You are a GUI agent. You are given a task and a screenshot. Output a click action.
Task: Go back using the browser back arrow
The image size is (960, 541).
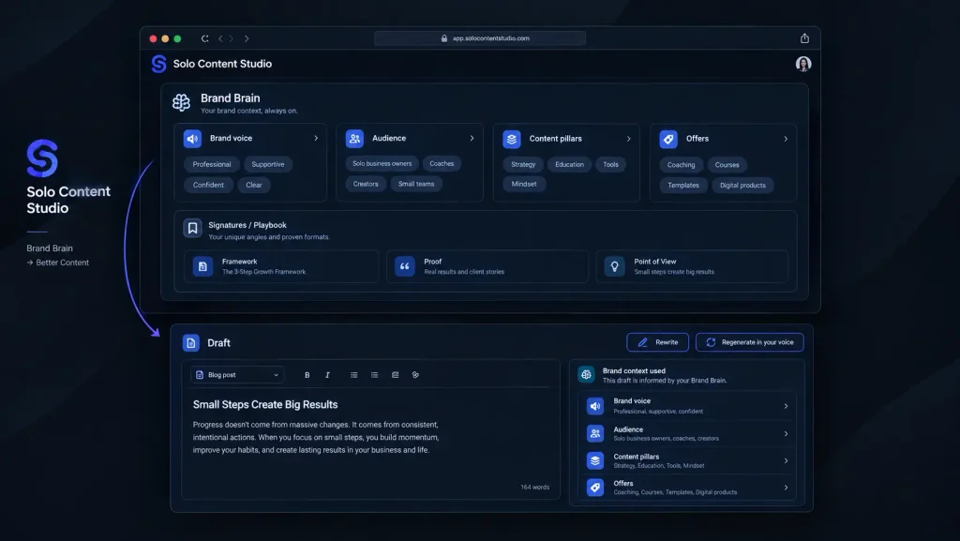tap(220, 38)
